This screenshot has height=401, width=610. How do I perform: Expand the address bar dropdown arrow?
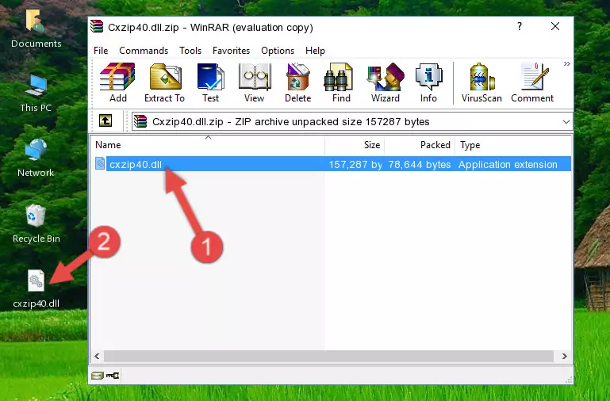click(x=566, y=121)
